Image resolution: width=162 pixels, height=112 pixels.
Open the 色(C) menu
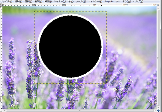[x=71, y=2]
